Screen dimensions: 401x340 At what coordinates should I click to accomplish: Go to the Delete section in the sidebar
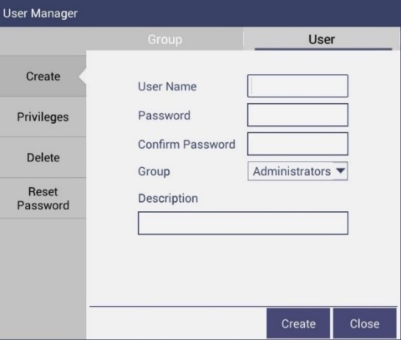pos(43,157)
